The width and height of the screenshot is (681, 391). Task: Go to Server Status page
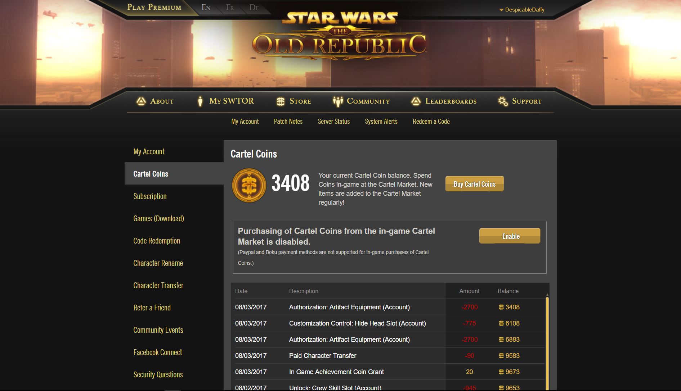pyautogui.click(x=333, y=122)
